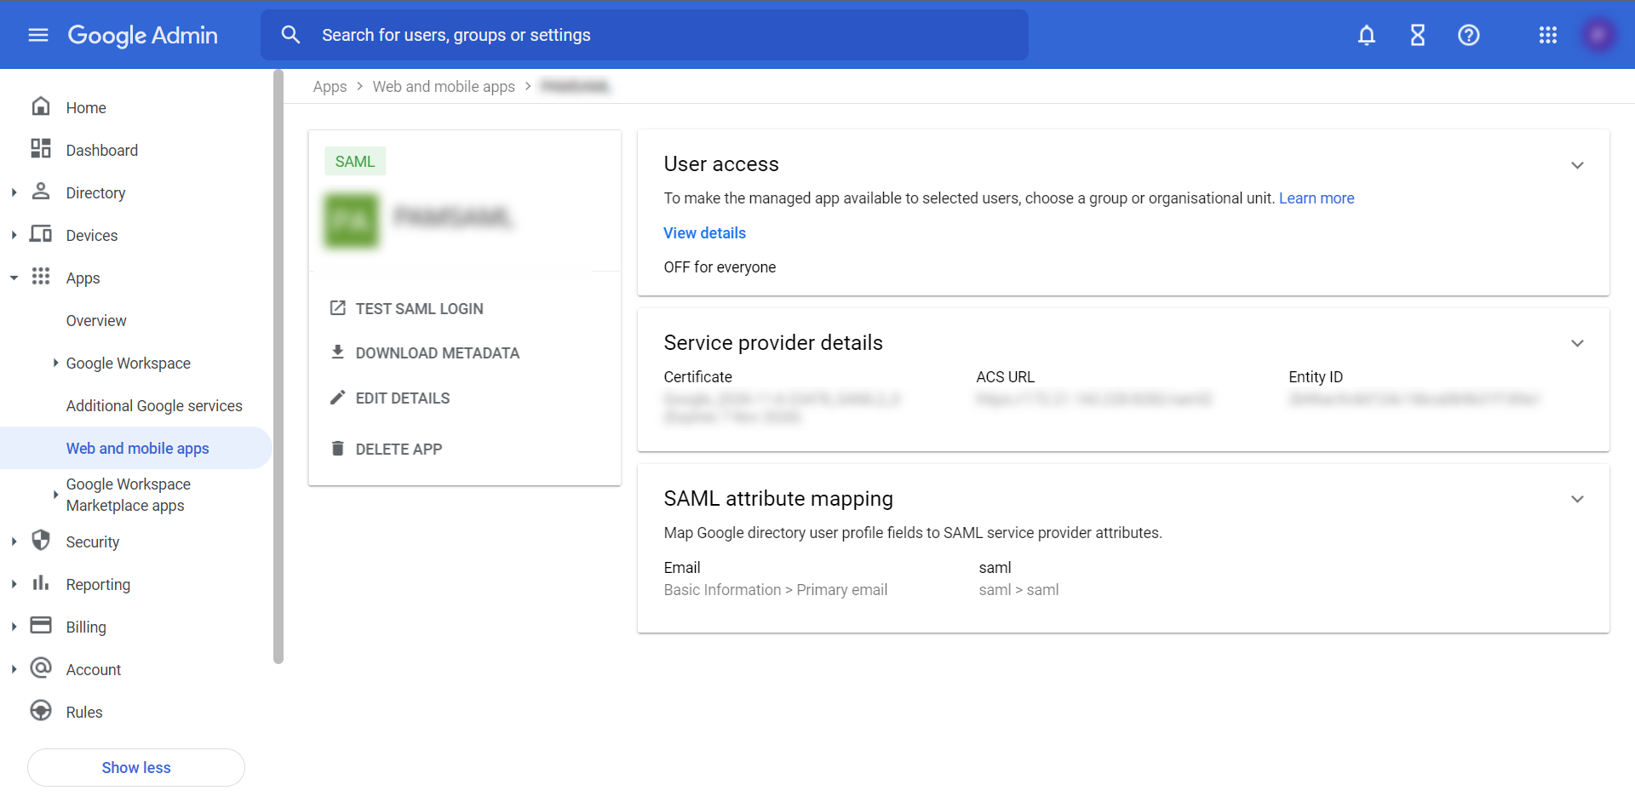
Task: Select the Security shield icon in sidebar
Action: [x=40, y=541]
